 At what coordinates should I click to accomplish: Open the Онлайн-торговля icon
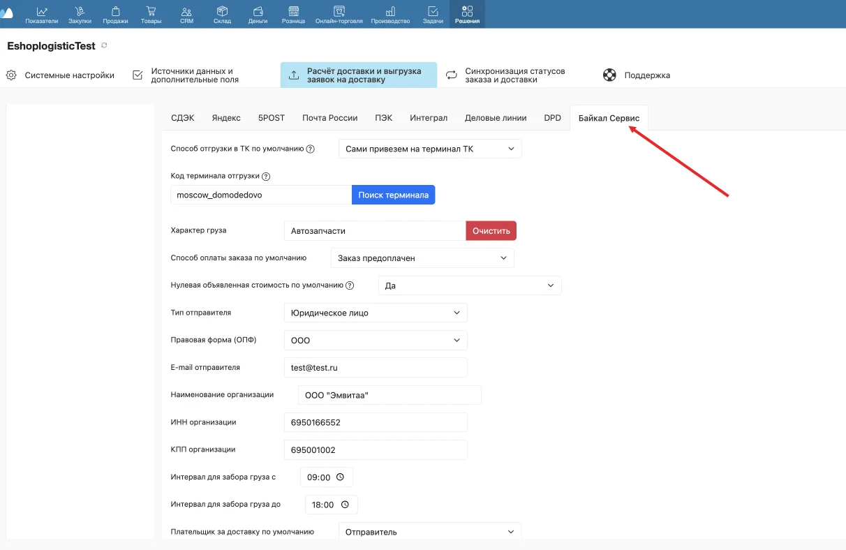(339, 11)
